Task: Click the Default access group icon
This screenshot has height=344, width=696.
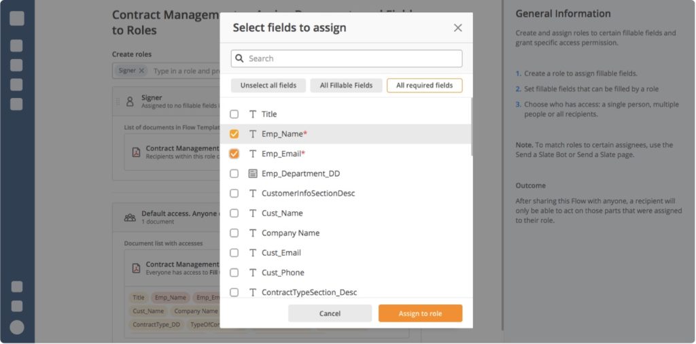Action: click(130, 218)
